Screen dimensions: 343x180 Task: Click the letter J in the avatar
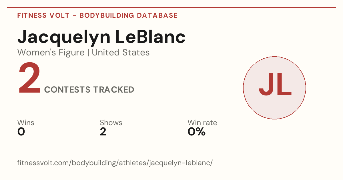(x=266, y=85)
